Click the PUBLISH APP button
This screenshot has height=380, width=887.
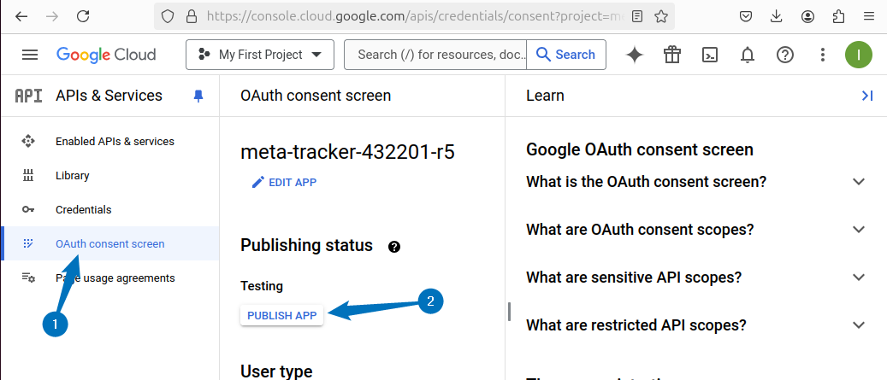point(281,316)
